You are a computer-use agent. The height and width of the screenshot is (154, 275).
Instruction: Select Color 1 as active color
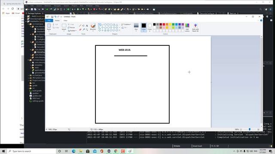[x=144, y=27]
